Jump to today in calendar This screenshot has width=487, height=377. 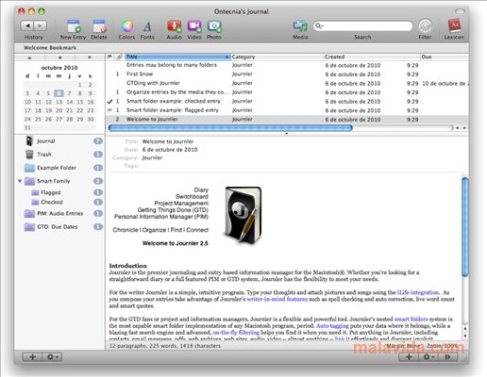(59, 57)
